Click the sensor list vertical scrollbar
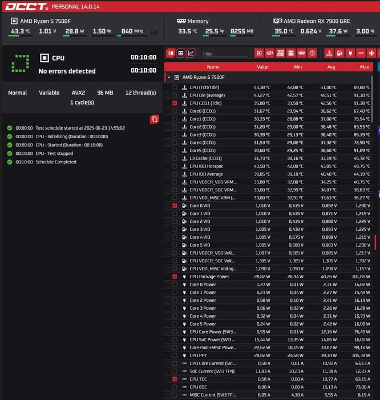Viewport: 380px width, 400px height. (372, 99)
